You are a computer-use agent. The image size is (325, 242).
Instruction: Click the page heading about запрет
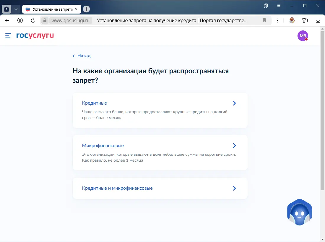point(150,75)
